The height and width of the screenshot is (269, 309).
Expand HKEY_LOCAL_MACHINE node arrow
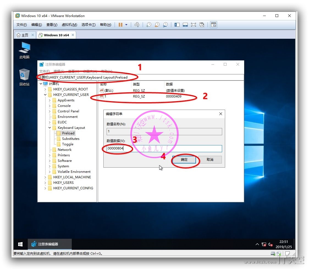pyautogui.click(x=45, y=177)
